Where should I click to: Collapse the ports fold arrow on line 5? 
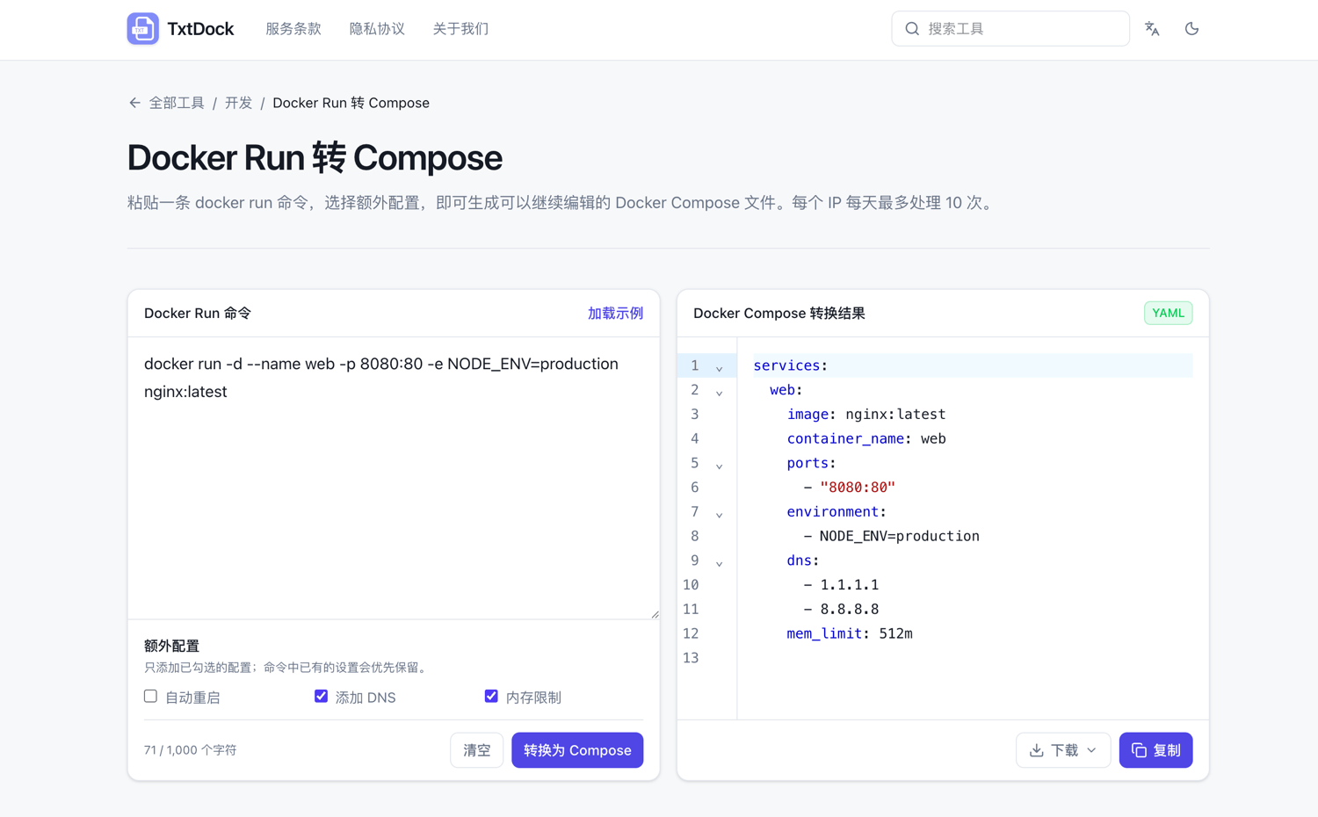coord(719,466)
